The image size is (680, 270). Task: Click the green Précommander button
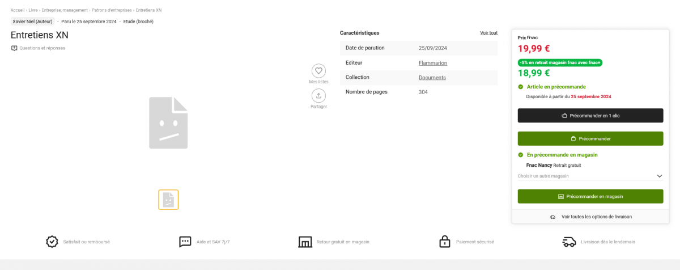[590, 138]
